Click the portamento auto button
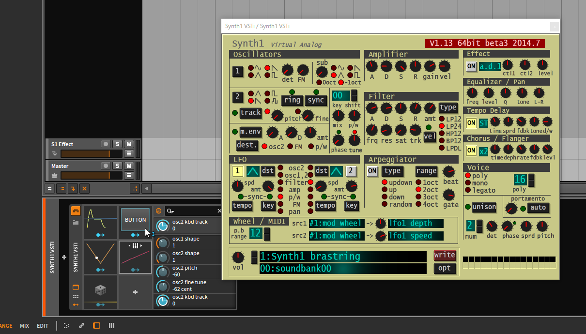The width and height of the screenshot is (586, 334). (x=538, y=208)
